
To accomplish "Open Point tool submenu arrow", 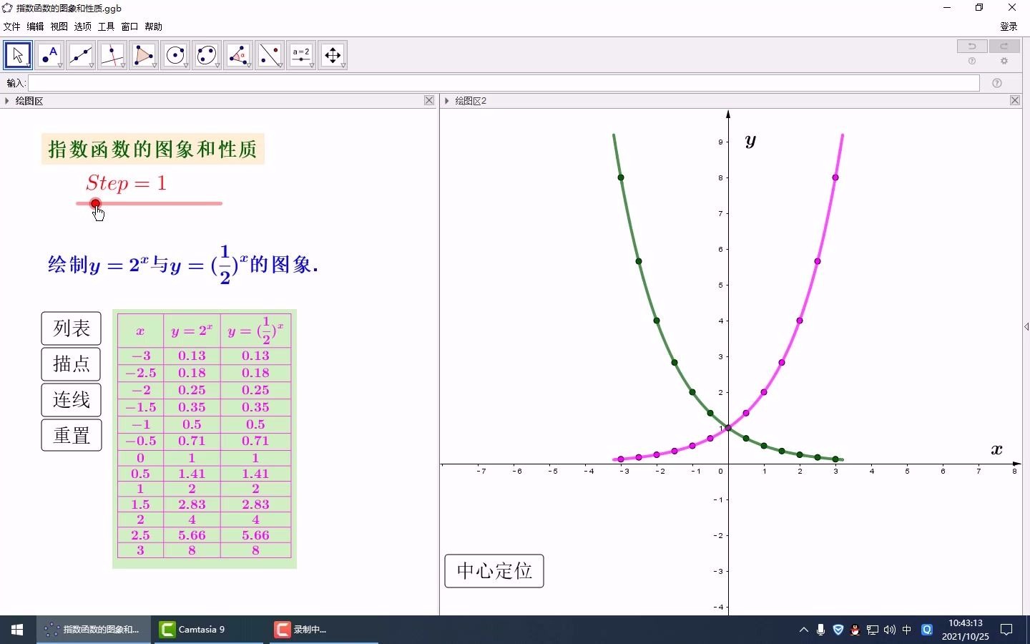I will pos(60,66).
